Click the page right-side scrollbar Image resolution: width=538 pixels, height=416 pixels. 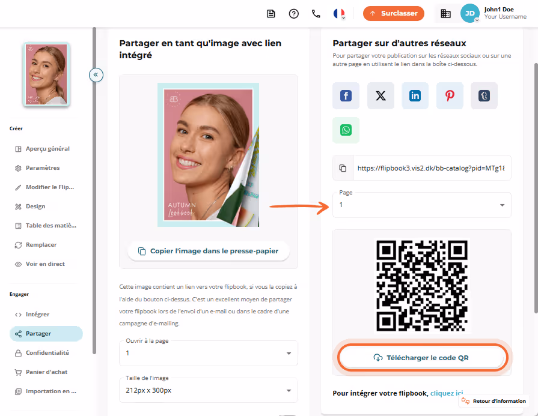536,188
